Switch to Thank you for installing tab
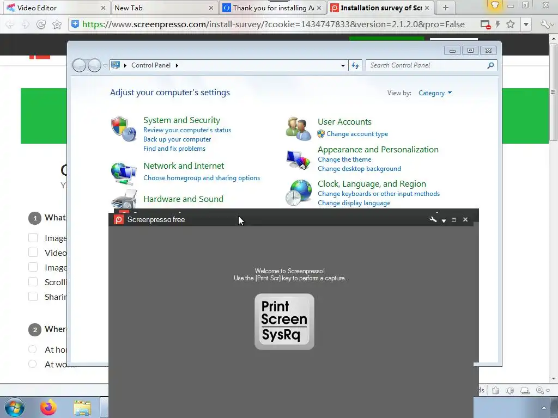Viewport: 558px width, 418px height. click(272, 8)
